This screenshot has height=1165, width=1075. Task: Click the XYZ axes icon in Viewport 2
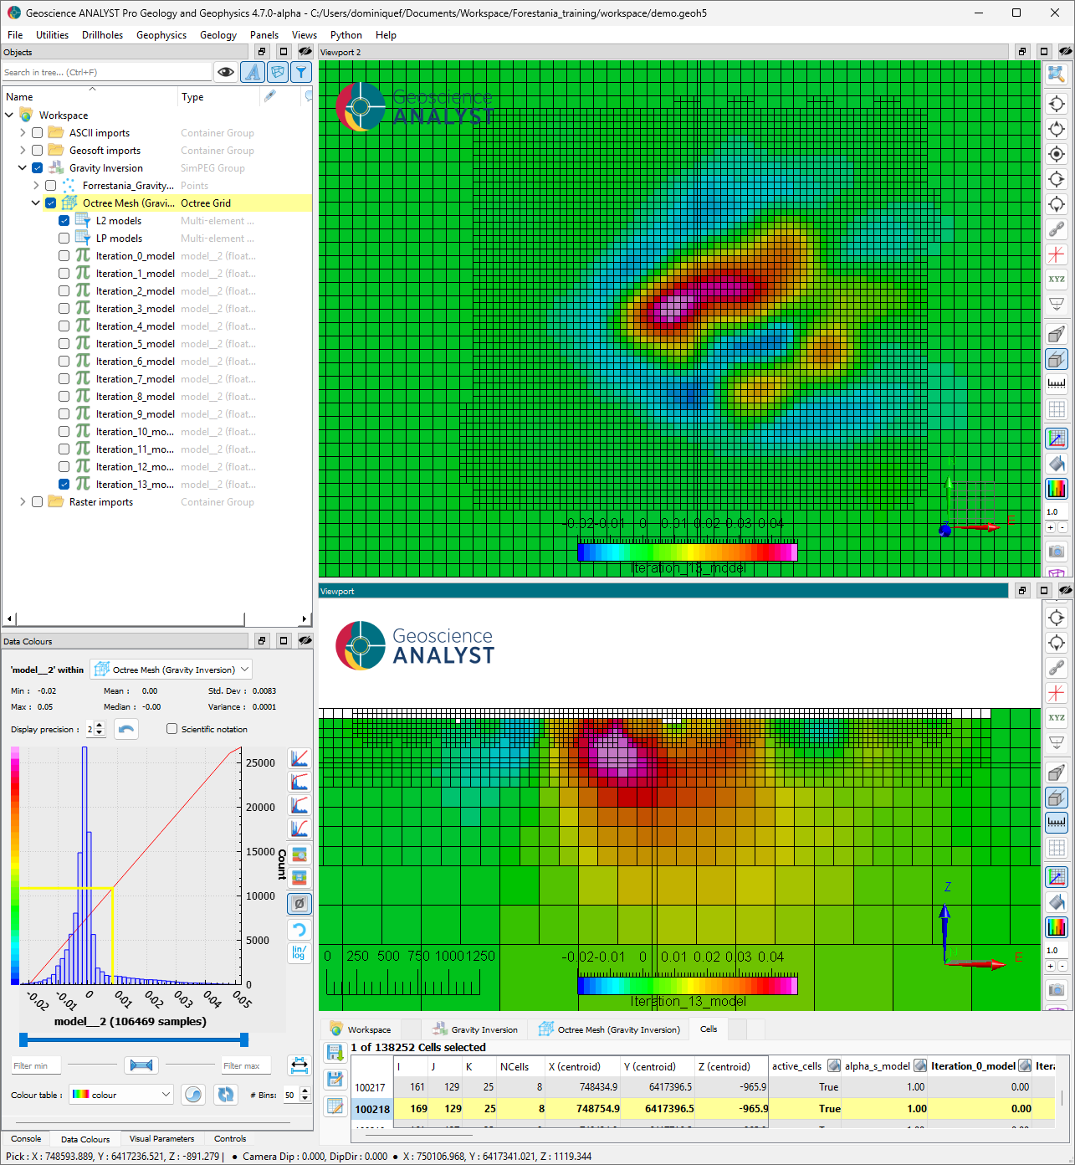(x=1057, y=279)
